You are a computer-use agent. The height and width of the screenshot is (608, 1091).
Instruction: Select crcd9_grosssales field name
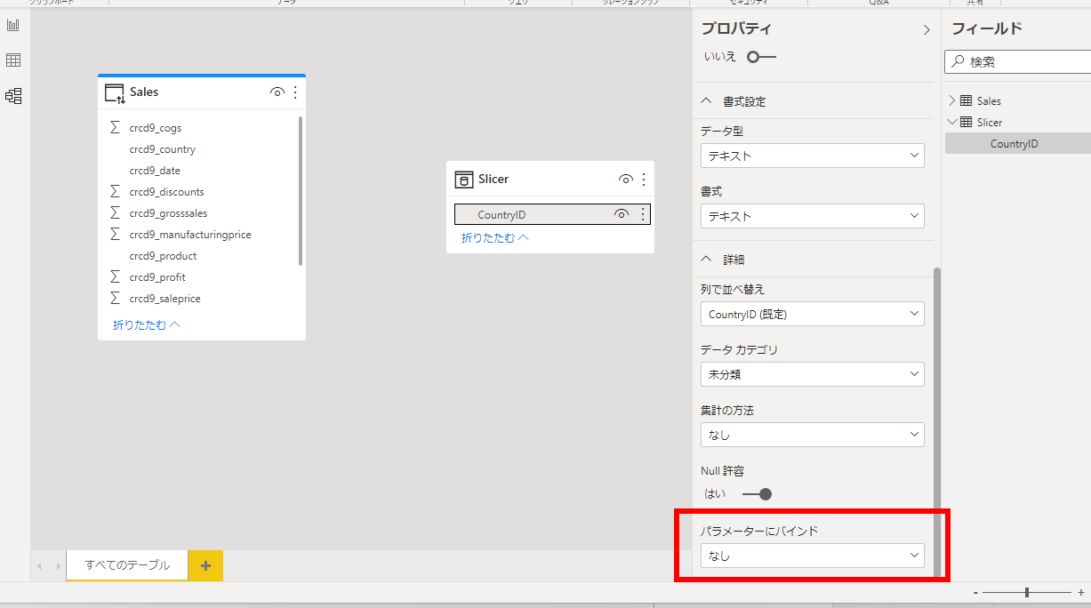point(168,212)
